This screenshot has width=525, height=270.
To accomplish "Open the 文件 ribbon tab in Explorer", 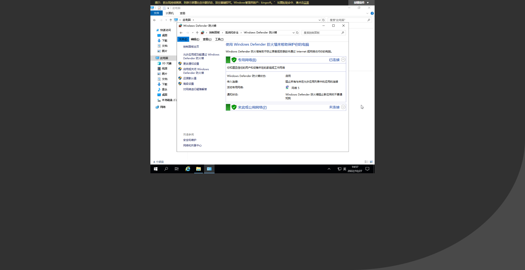I will click(x=156, y=13).
